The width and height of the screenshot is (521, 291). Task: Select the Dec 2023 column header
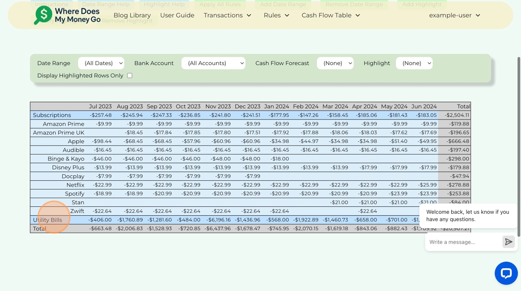(247, 106)
